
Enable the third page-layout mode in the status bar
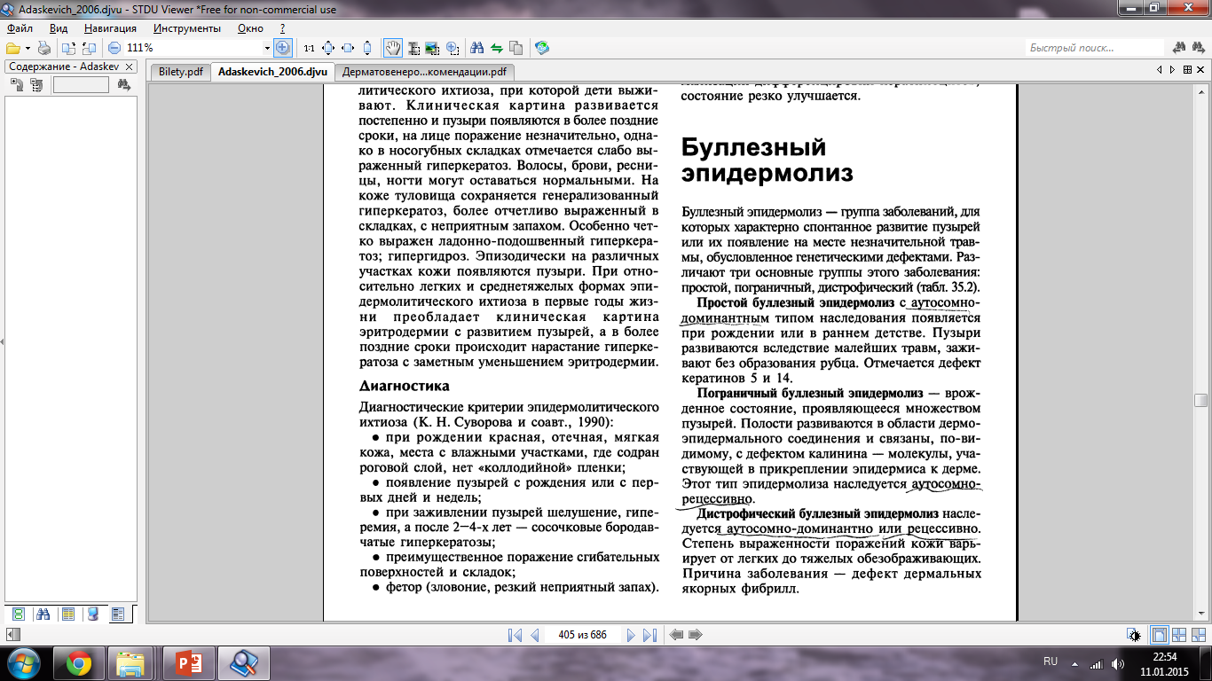[1199, 635]
